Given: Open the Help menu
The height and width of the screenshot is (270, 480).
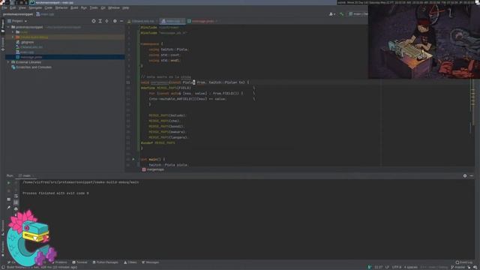Looking at the screenshot, I should (x=125, y=7).
